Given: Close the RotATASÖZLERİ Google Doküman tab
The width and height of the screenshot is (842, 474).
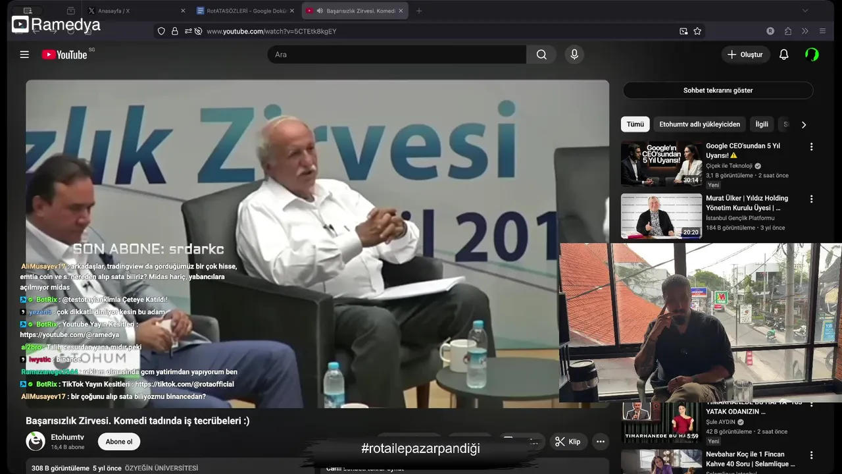Looking at the screenshot, I should pos(292,11).
